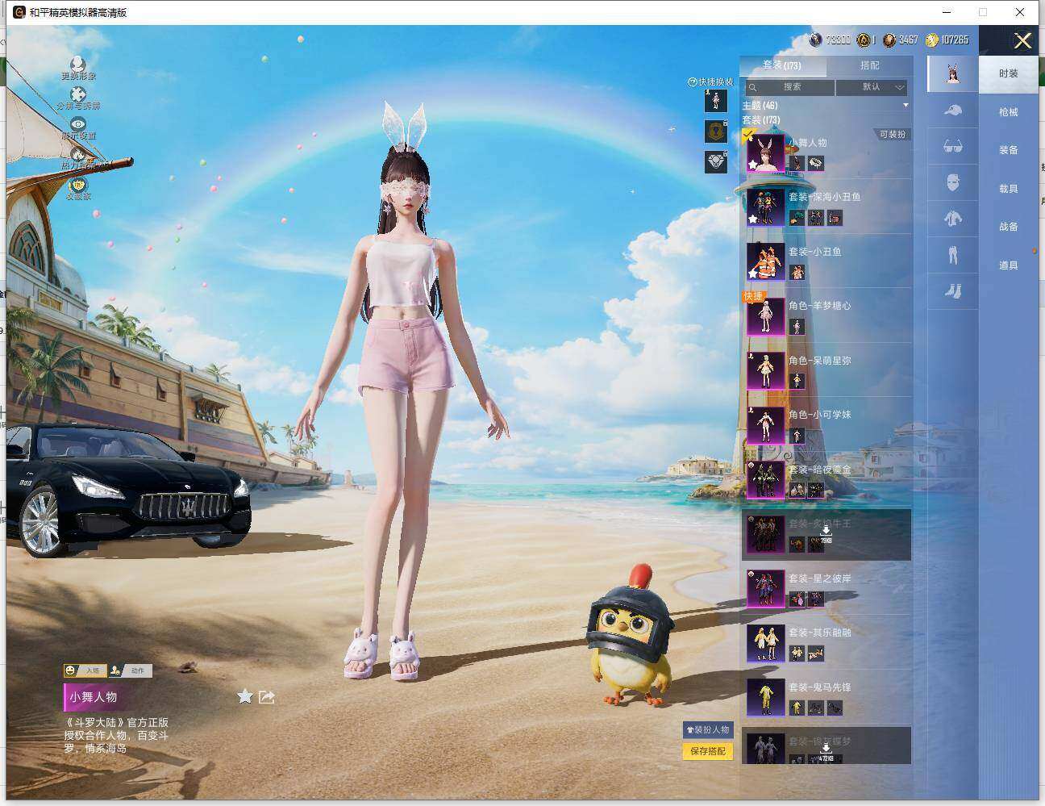Select the 角色-羊梦塘心 character thumbnail
This screenshot has height=806, width=1045.
[765, 316]
